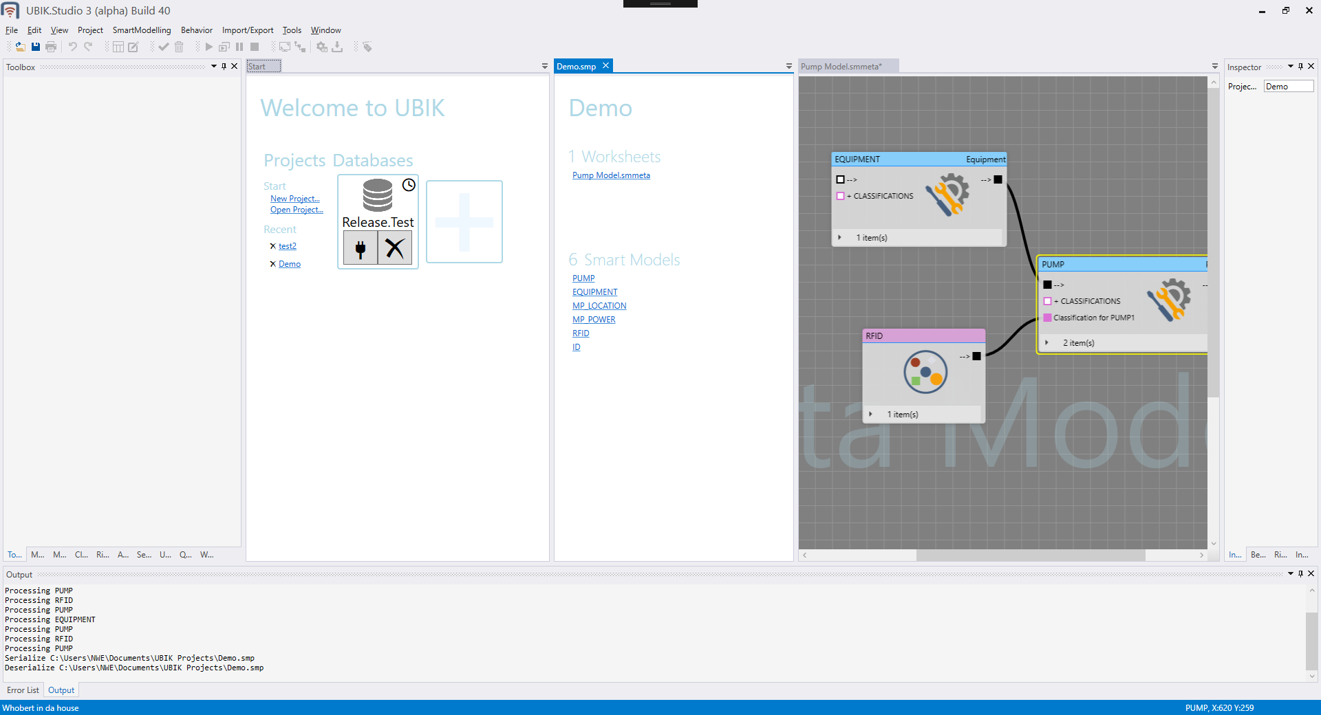Screen dimensions: 1321x715
Task: Click the MP_LOCATION smart model link
Action: (599, 306)
